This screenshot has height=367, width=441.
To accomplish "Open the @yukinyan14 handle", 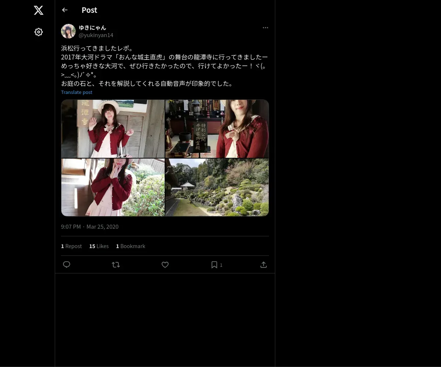I will pyautogui.click(x=96, y=35).
